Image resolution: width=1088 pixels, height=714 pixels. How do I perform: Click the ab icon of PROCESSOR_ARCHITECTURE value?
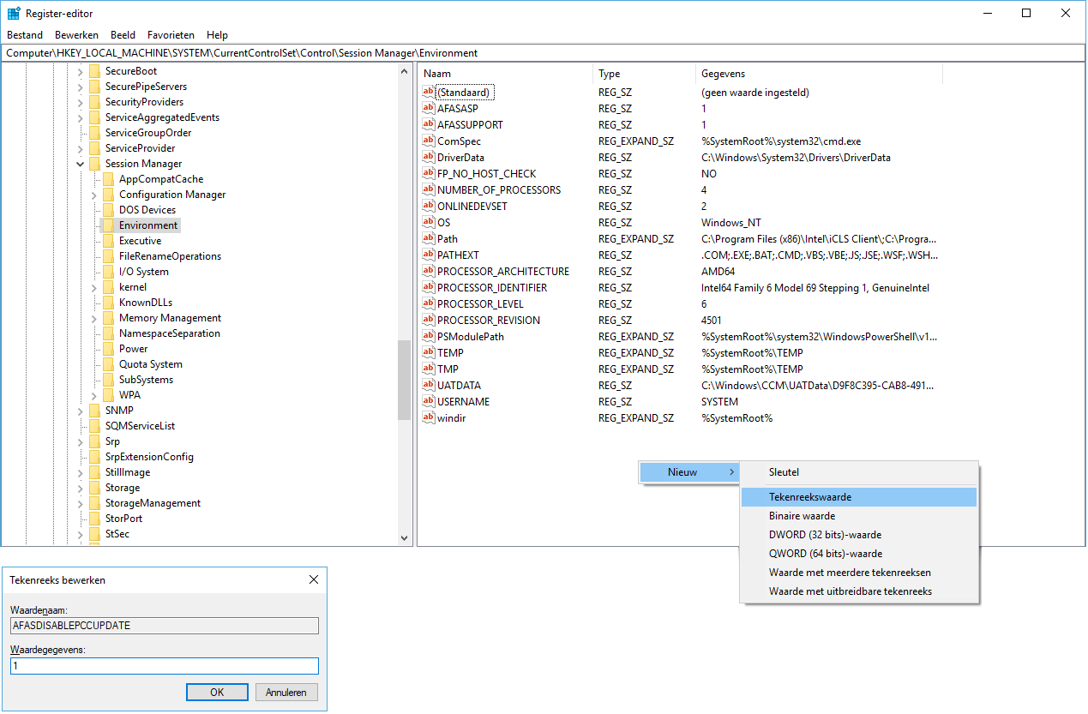coord(430,271)
